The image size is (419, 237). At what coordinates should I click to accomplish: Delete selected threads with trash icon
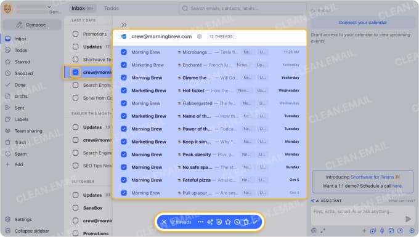pyautogui.click(x=246, y=222)
